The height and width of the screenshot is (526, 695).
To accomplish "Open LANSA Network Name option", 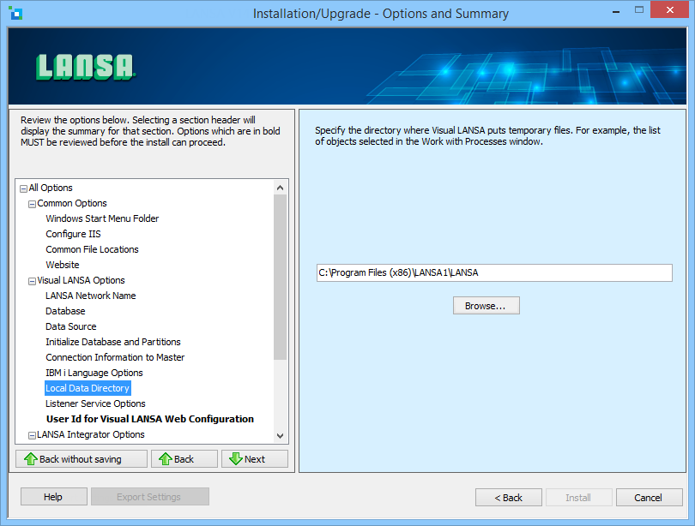I will pyautogui.click(x=91, y=296).
